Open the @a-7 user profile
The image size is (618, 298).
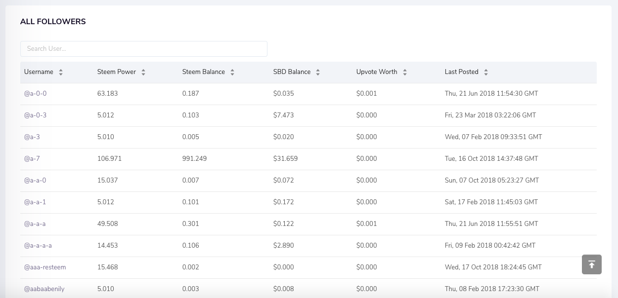click(x=32, y=159)
